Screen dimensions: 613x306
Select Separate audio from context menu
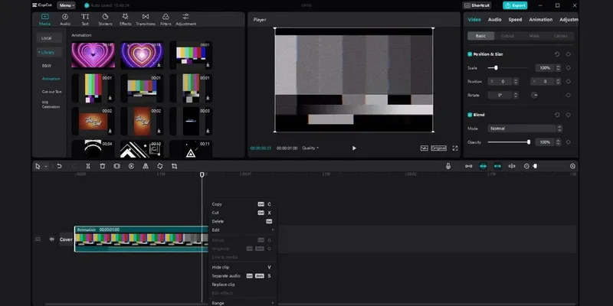pyautogui.click(x=226, y=275)
